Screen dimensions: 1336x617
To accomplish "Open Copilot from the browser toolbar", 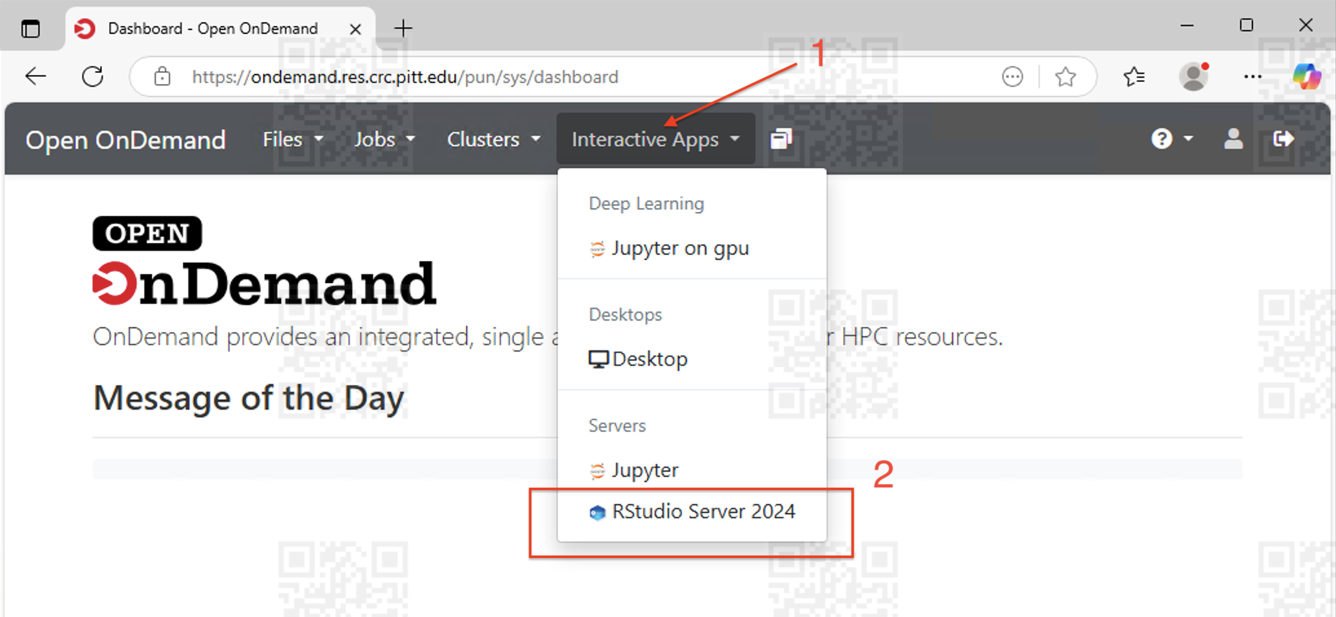I will tap(1306, 77).
